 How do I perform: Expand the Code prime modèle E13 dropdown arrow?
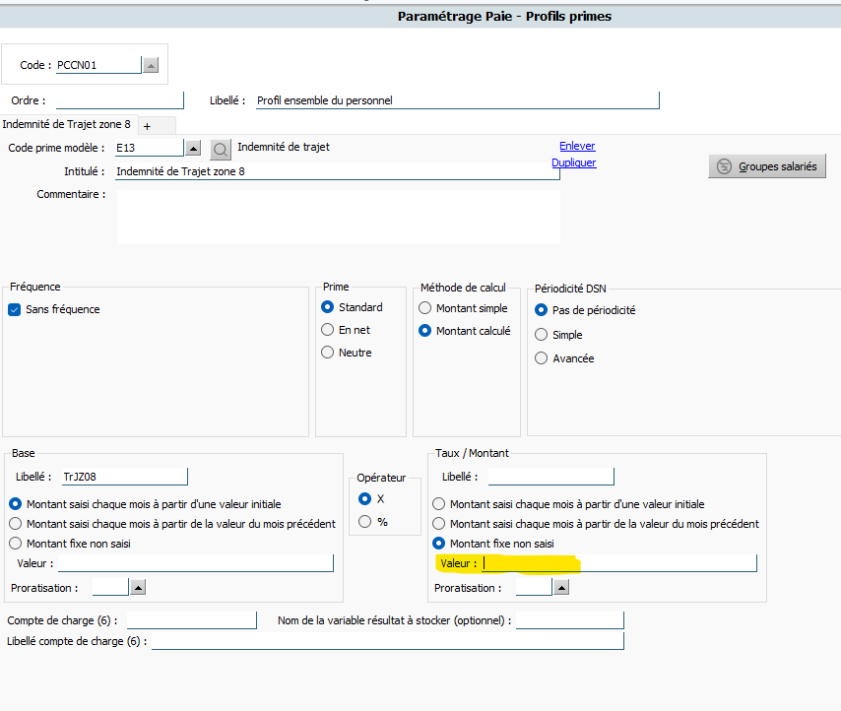click(193, 148)
